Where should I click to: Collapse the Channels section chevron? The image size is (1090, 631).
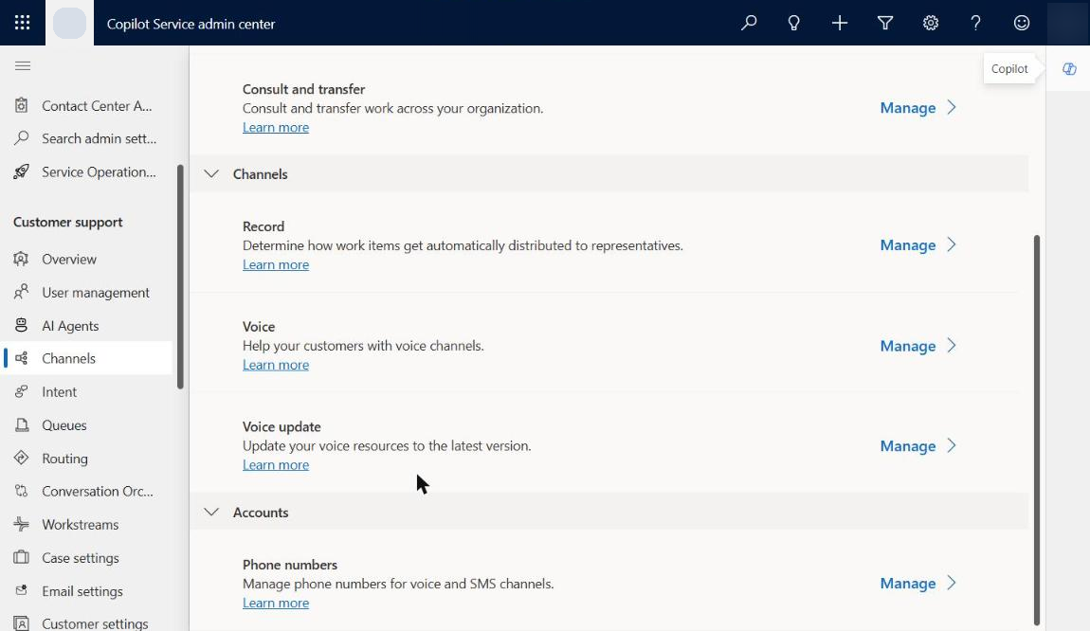211,173
